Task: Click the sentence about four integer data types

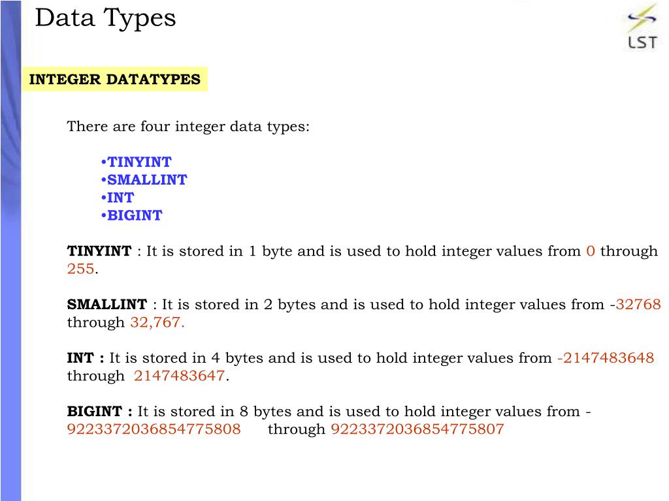Action: pyautogui.click(x=188, y=127)
